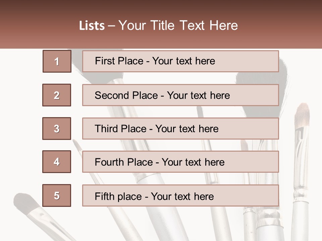The image size is (322, 241).
Task: Select the 'Fourth Place - Your text here' box
Action: [x=180, y=162]
